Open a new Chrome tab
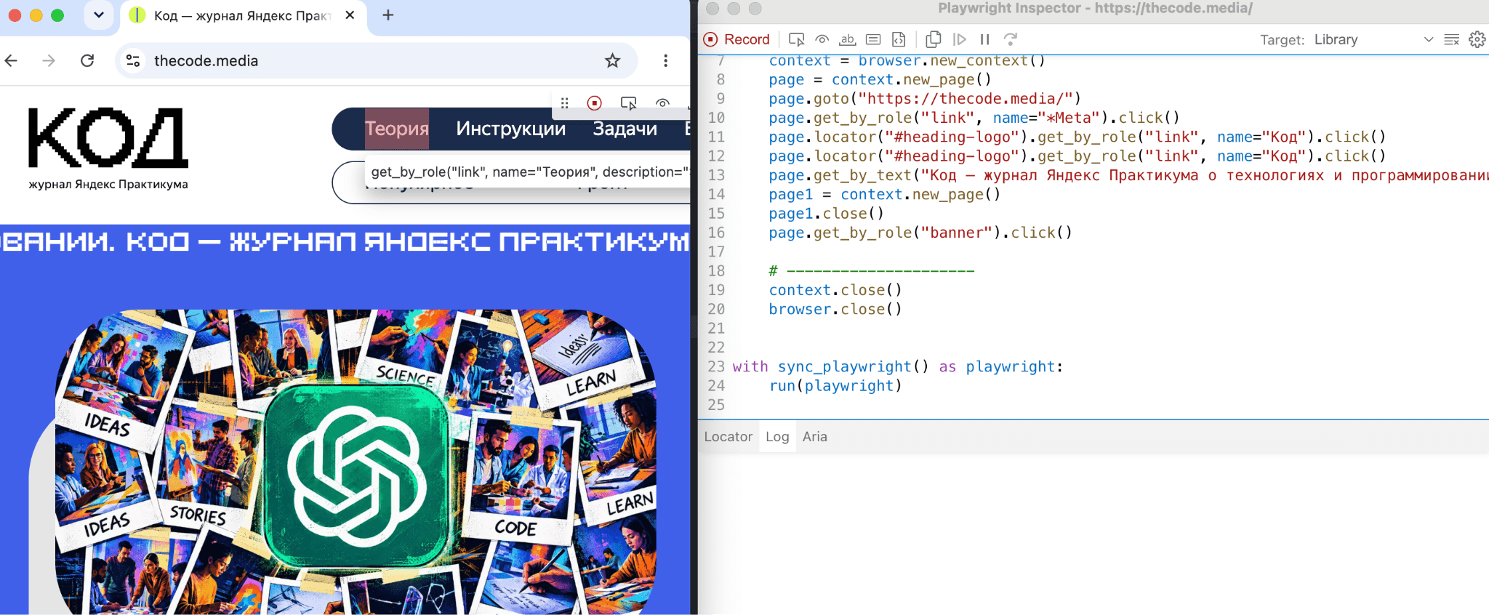 [388, 15]
